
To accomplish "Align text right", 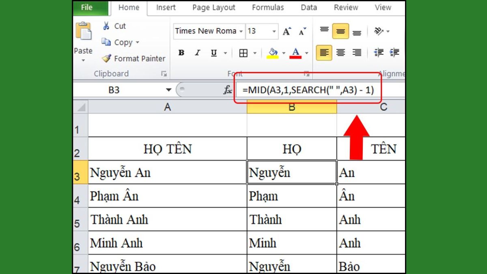I will point(357,53).
